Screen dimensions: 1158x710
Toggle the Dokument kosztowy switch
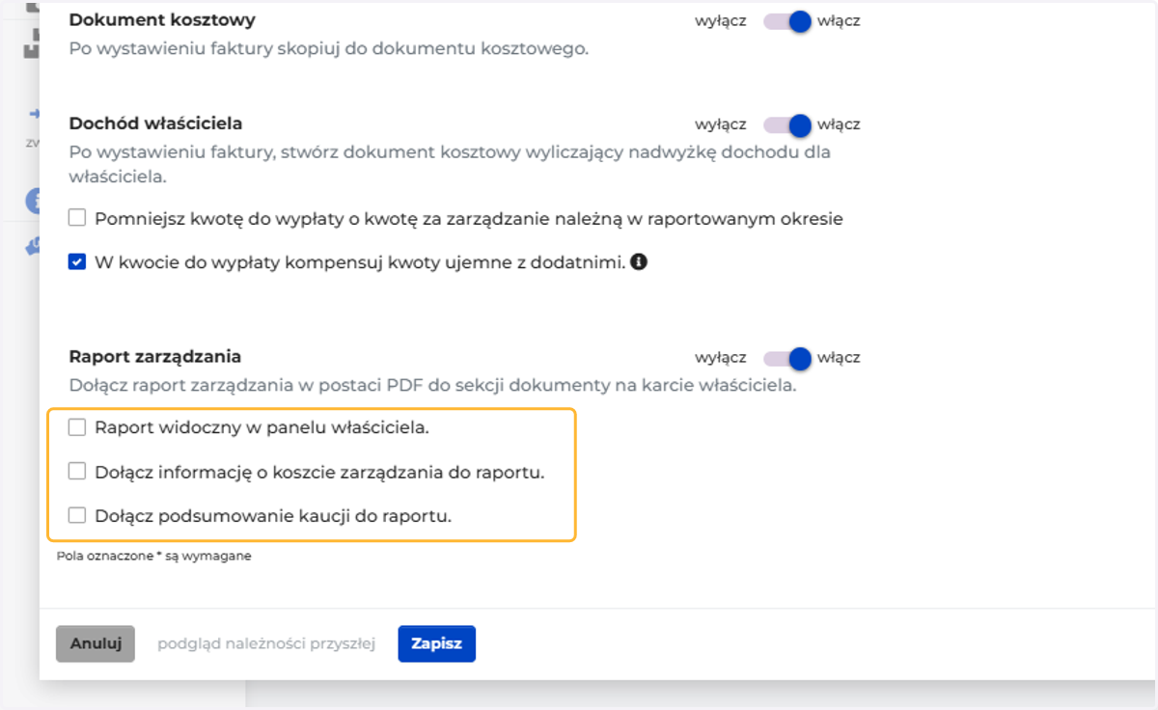pyautogui.click(x=787, y=21)
